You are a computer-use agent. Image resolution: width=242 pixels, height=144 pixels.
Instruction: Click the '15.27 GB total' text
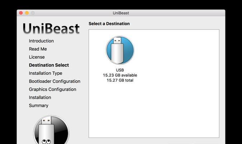tap(120, 80)
